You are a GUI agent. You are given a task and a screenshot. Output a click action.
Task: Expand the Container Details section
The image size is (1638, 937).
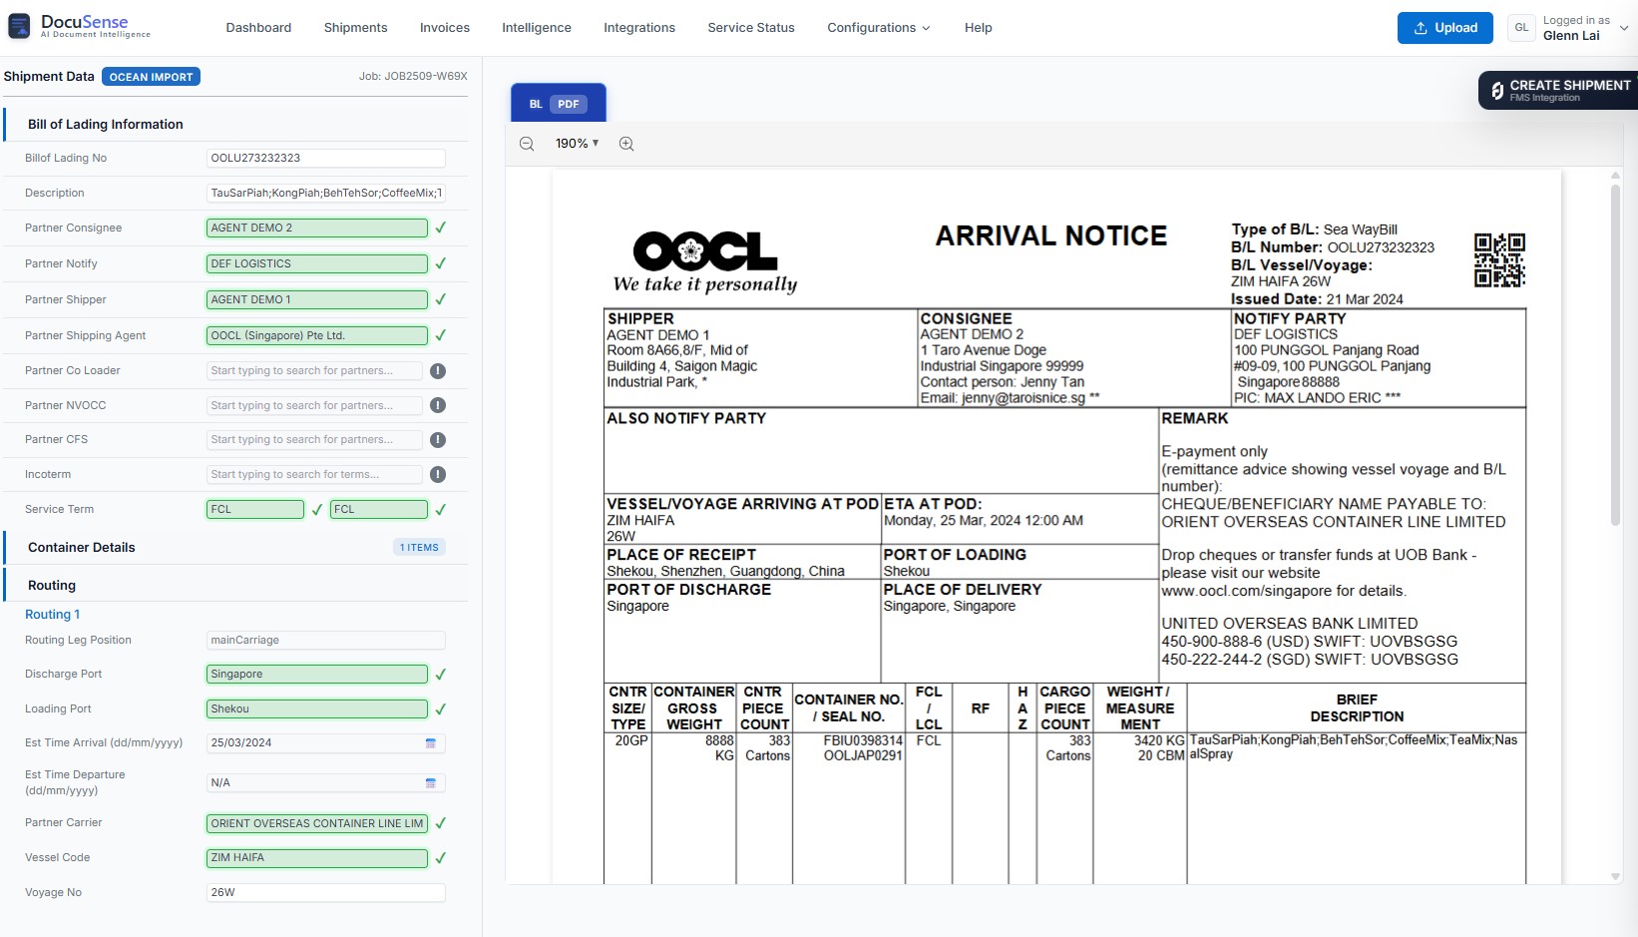pos(235,547)
